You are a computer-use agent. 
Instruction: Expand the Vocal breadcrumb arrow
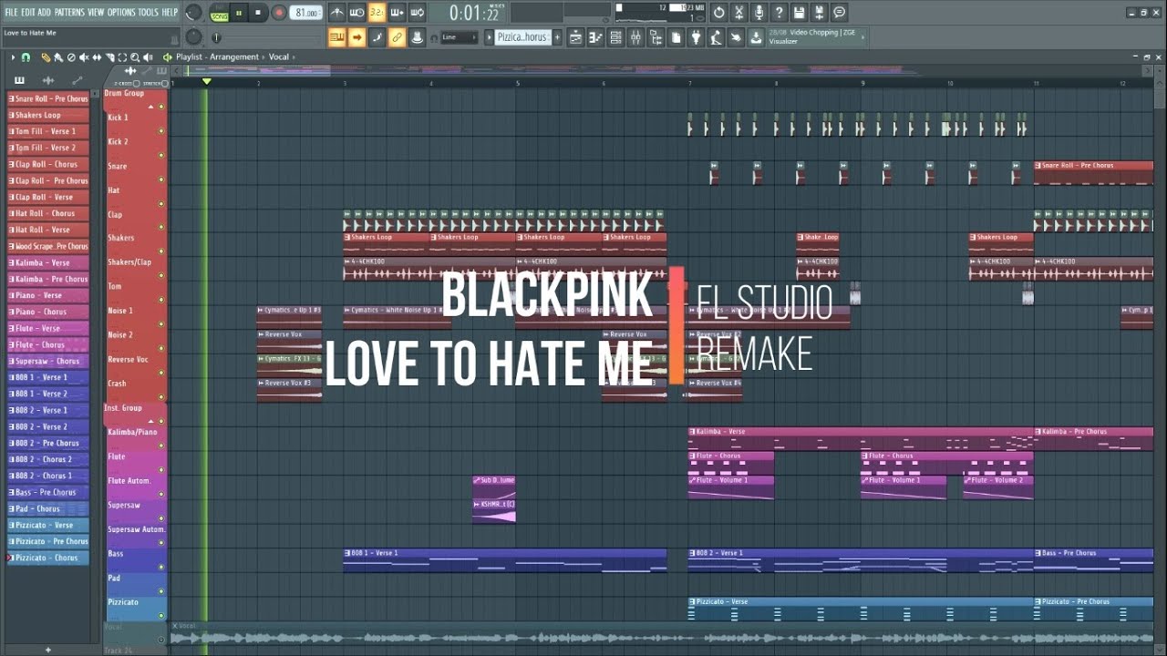point(294,57)
